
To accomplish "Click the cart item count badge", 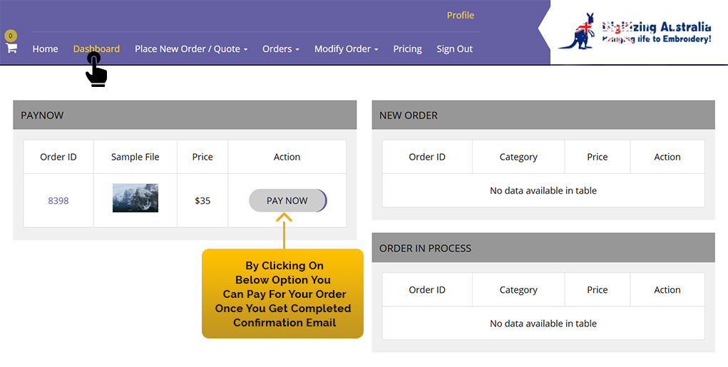I will point(10,36).
